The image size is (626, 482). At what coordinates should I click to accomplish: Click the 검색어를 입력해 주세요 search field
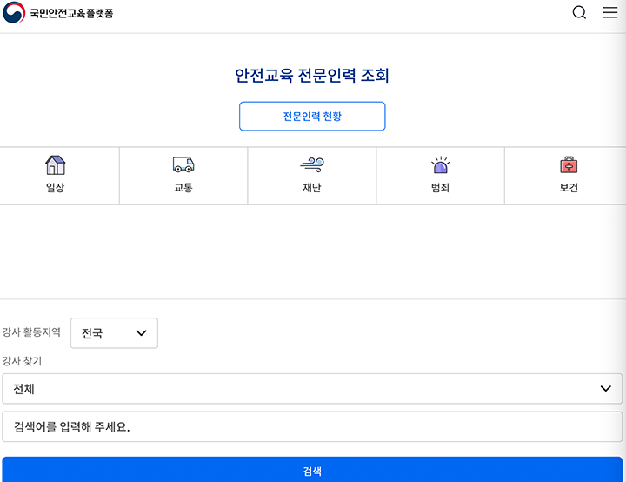(312, 427)
